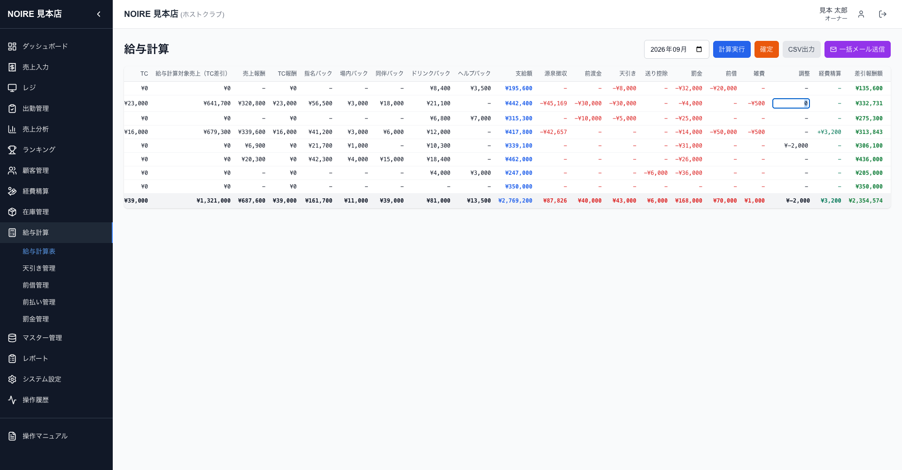Click the +¥3,200 経費精算 cell
The image size is (902, 470).
tap(829, 132)
